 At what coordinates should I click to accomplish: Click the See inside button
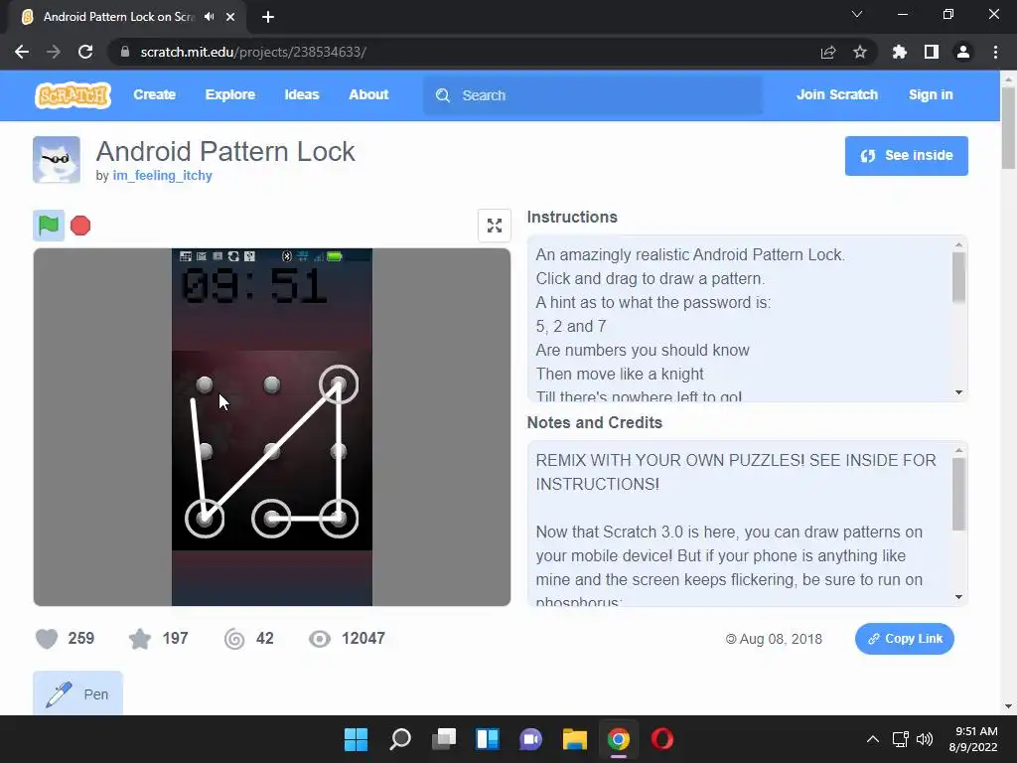pos(906,156)
